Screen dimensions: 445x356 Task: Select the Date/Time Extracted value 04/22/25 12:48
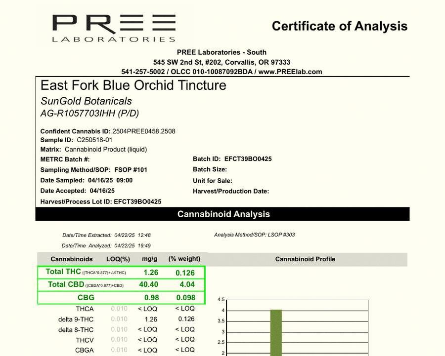(x=133, y=235)
